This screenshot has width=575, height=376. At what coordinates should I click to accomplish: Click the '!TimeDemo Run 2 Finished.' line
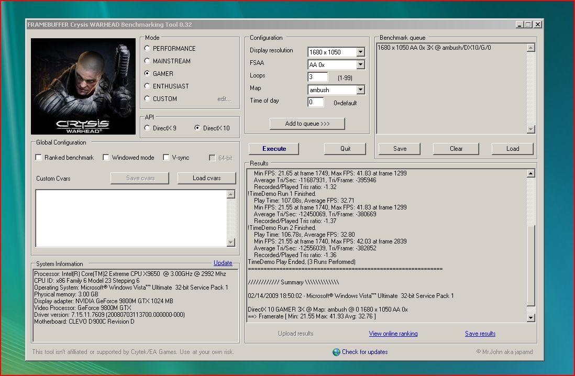(x=282, y=228)
